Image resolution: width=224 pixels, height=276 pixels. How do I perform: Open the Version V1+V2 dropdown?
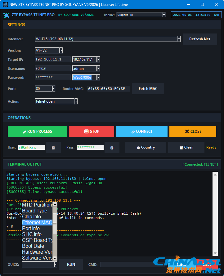pyautogui.click(x=61, y=50)
